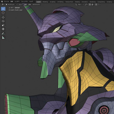Switch to the Layout workspace tab
Image resolution: width=114 pixels, height=114 pixels.
(38, 2)
